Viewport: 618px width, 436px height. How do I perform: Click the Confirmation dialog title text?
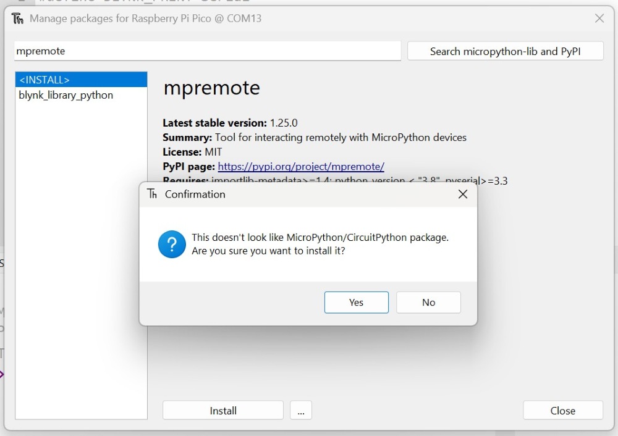[195, 194]
